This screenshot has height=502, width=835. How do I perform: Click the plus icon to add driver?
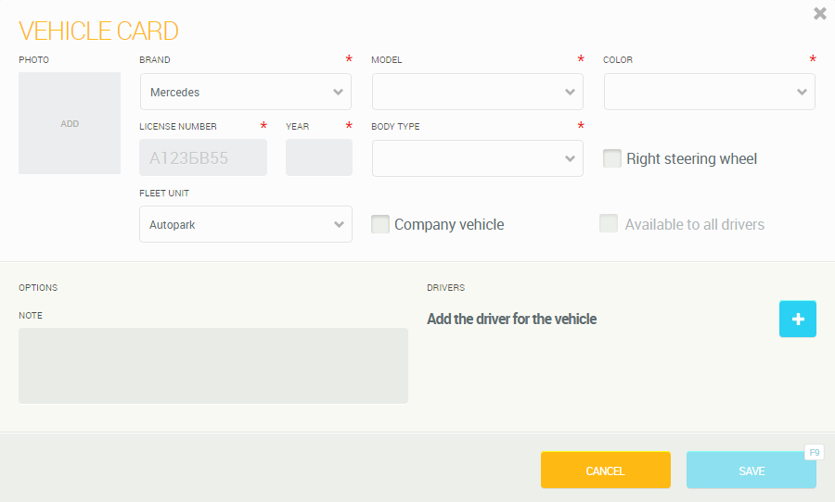pyautogui.click(x=797, y=319)
